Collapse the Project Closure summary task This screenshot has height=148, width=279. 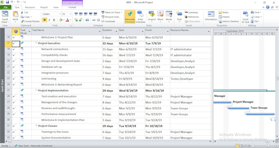tap(36, 126)
